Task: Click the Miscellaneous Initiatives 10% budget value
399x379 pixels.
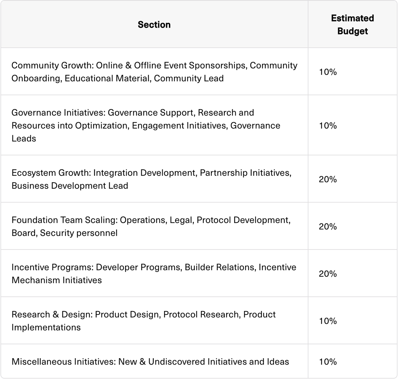Action: point(328,362)
